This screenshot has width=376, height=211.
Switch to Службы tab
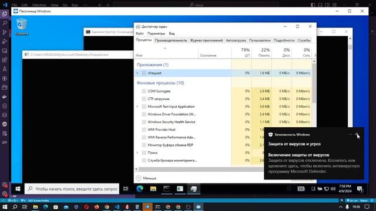click(x=304, y=40)
